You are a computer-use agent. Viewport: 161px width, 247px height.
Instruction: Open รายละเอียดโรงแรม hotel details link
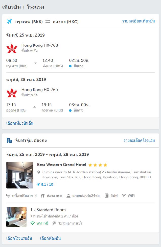point(139,140)
